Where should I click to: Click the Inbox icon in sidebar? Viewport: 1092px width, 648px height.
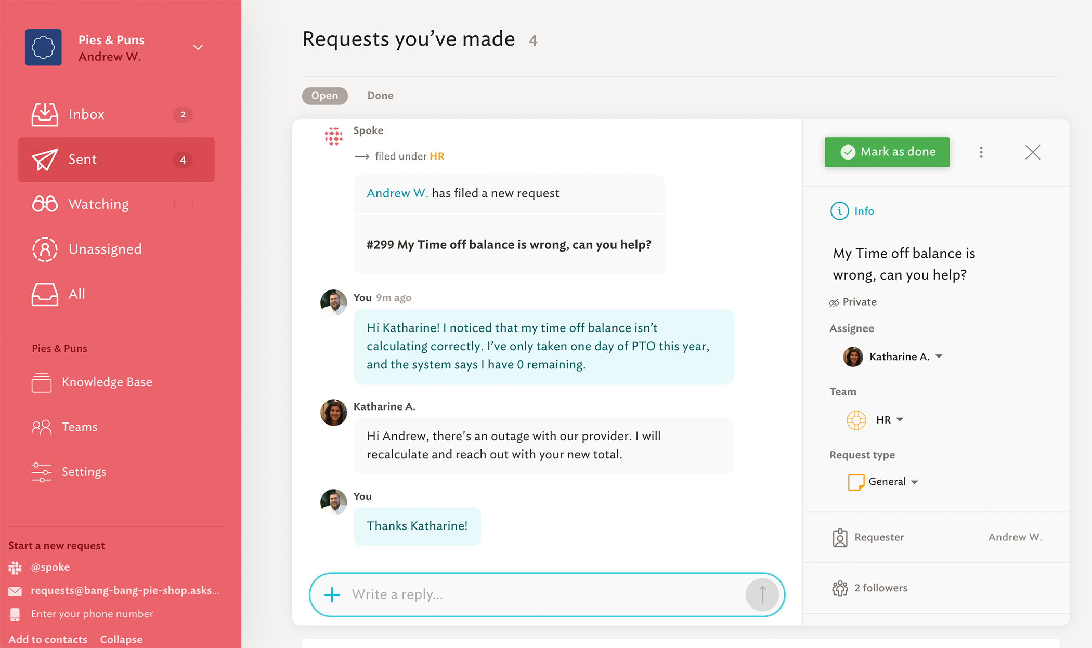point(45,114)
